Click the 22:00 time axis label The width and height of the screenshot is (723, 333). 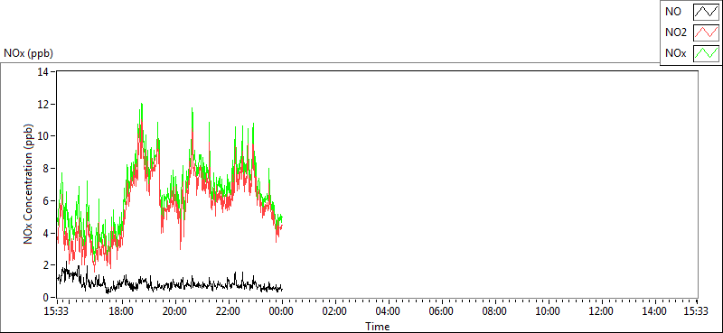point(229,311)
